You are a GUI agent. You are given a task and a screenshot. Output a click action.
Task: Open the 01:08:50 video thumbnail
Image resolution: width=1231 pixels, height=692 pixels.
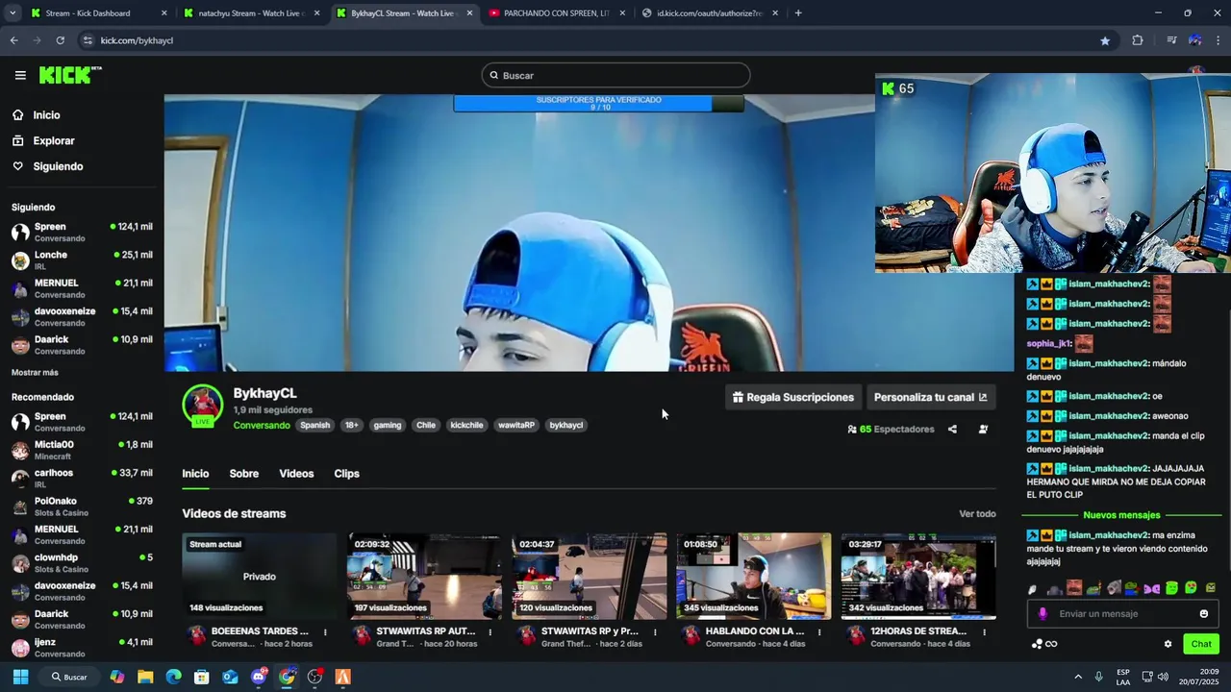point(753,576)
